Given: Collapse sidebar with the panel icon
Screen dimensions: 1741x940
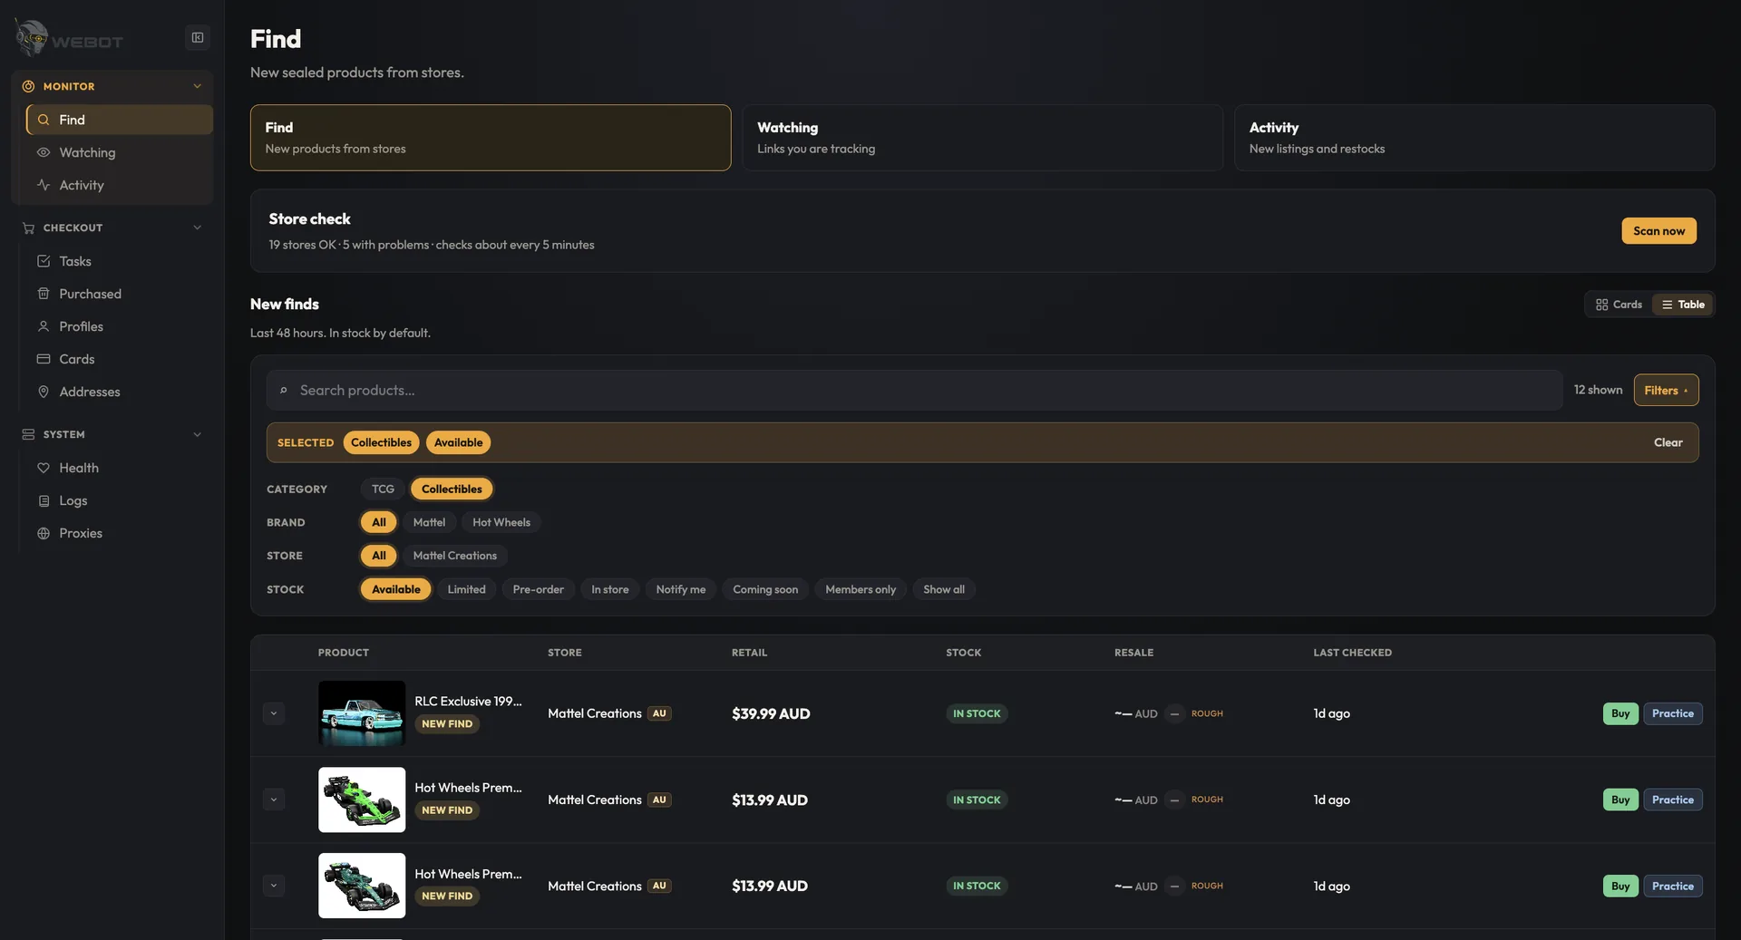Looking at the screenshot, I should point(198,37).
